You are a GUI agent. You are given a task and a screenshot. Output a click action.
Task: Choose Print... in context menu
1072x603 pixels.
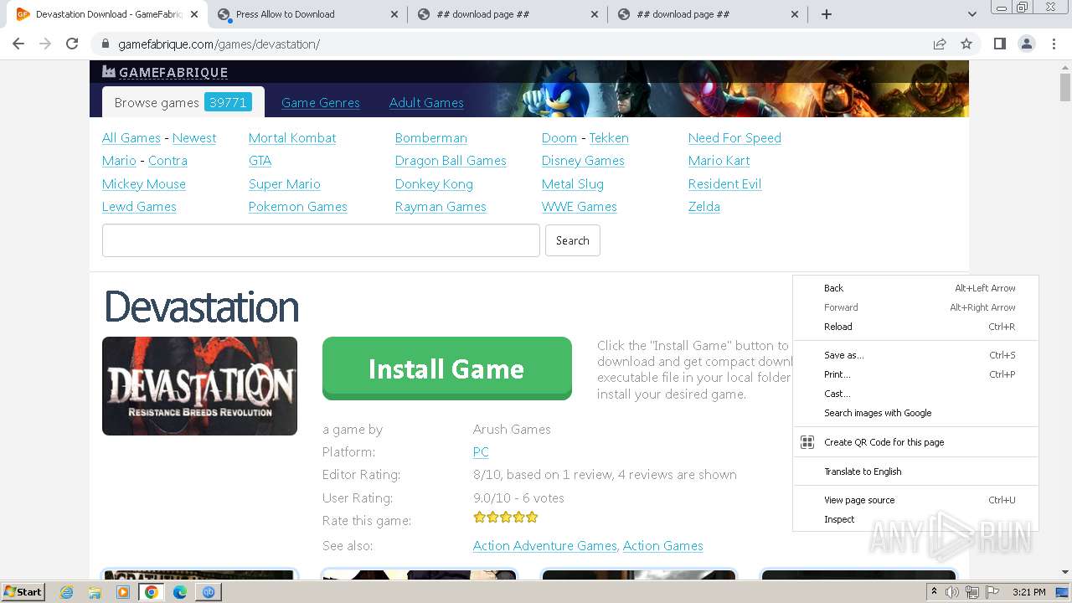[x=915, y=374]
